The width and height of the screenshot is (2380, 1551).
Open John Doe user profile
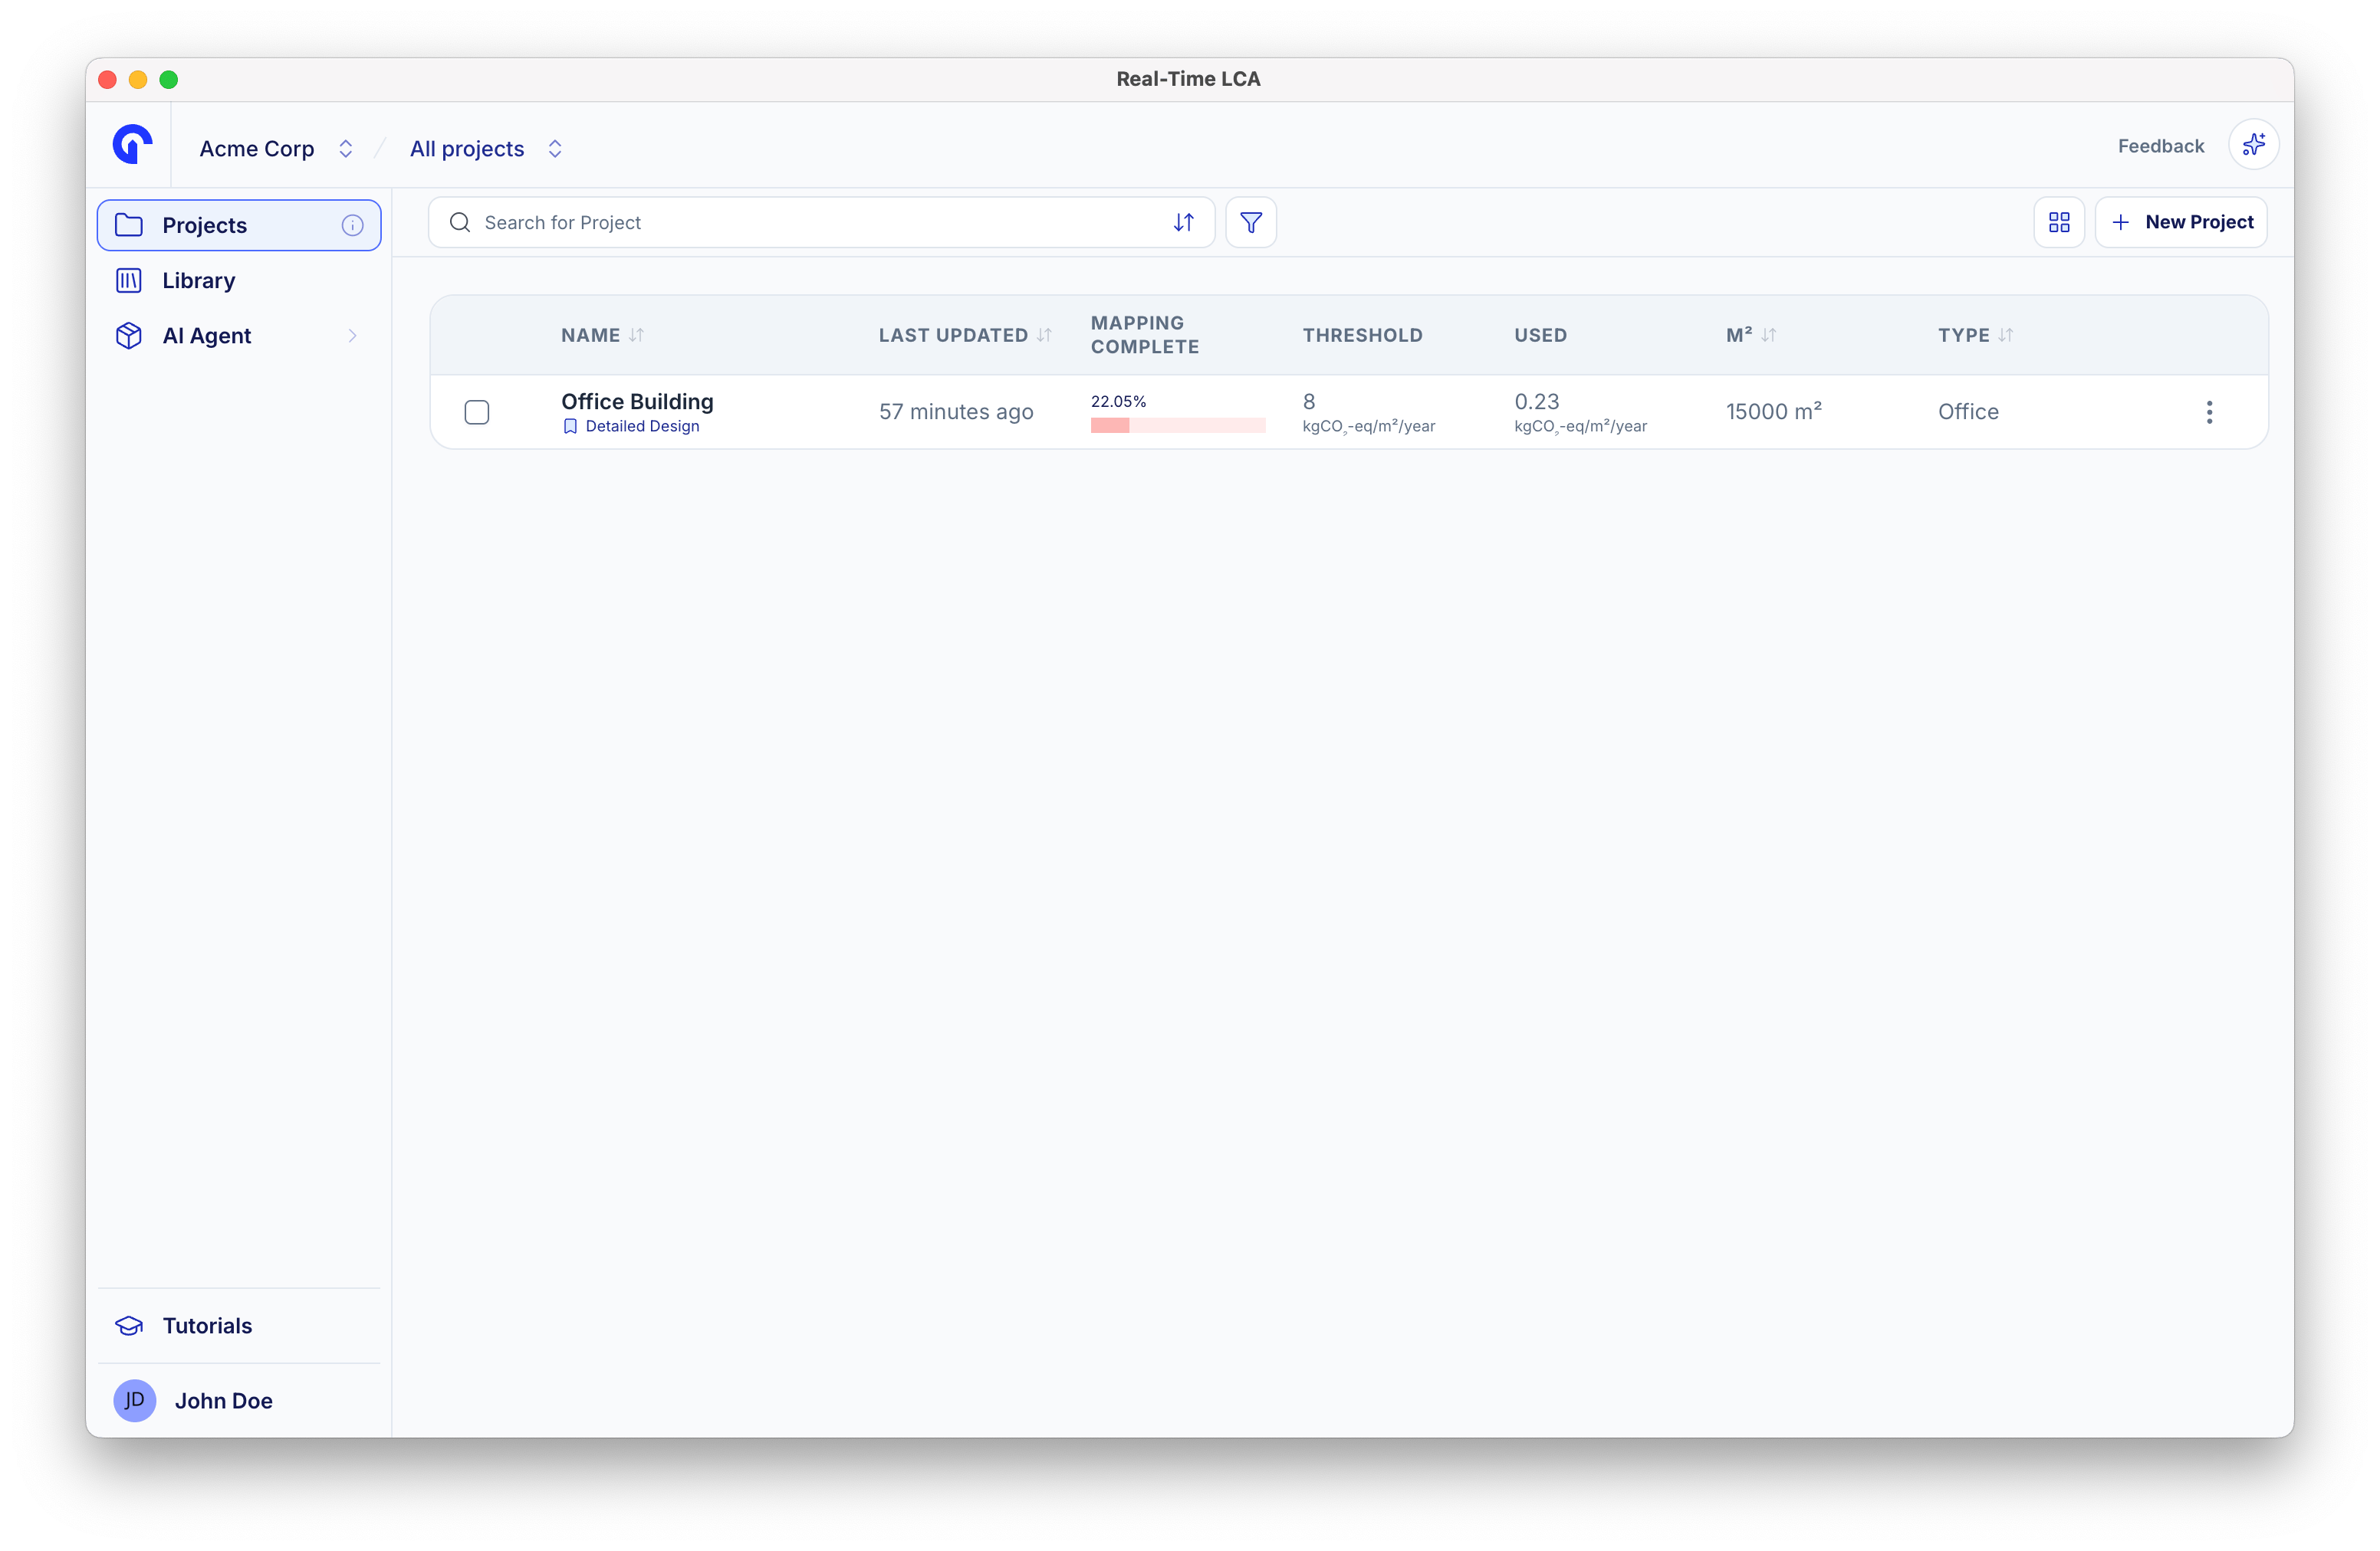pos(239,1400)
